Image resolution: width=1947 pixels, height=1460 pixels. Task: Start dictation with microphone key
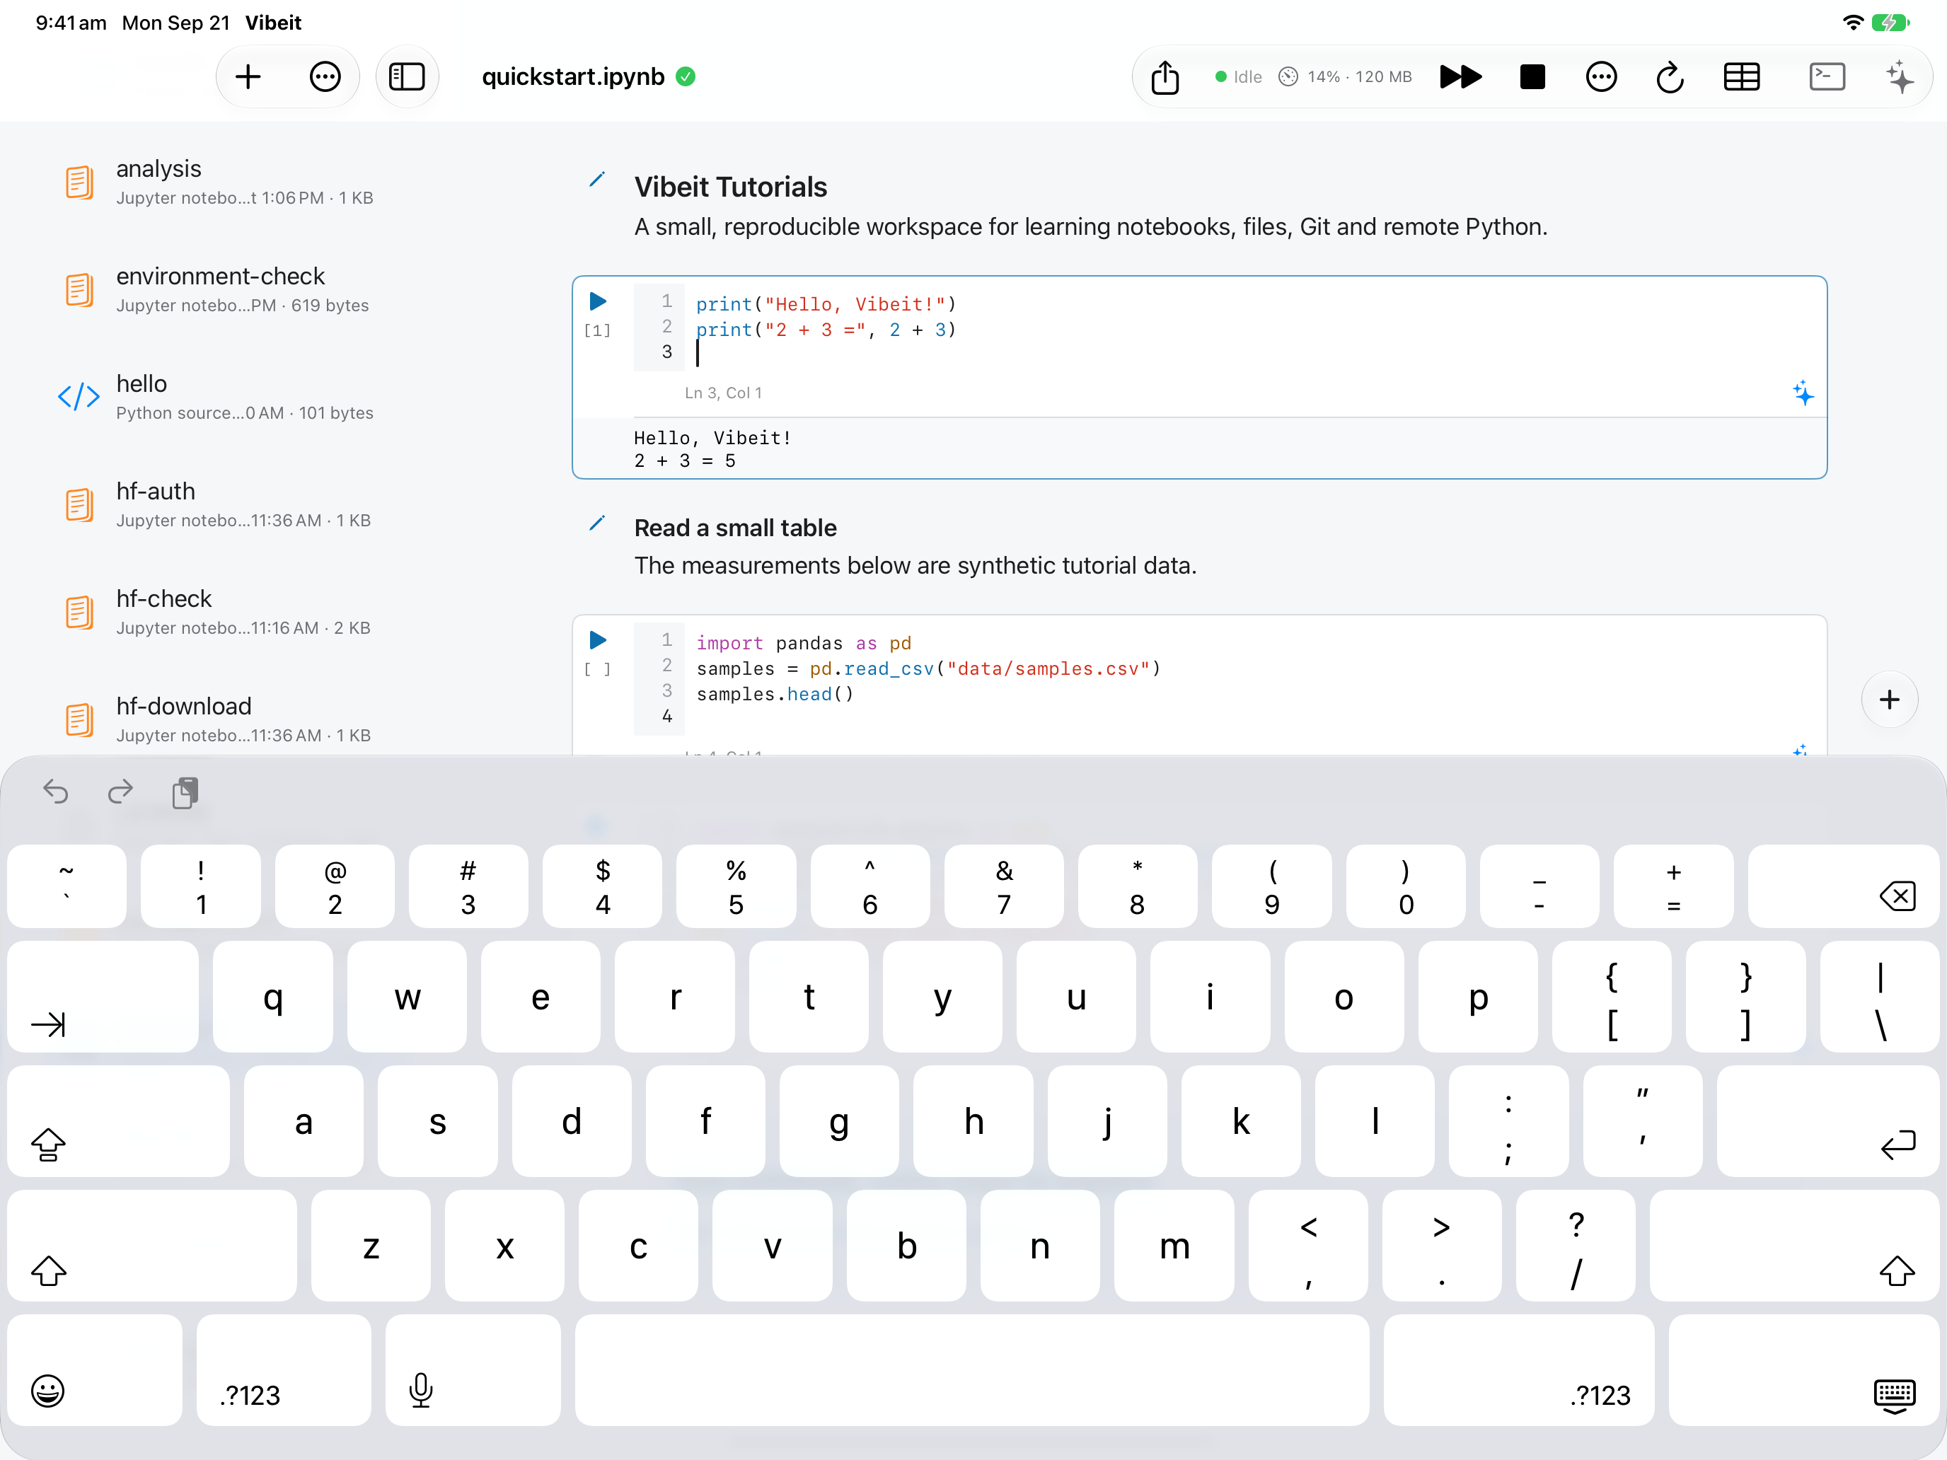(473, 1370)
